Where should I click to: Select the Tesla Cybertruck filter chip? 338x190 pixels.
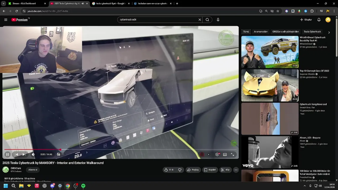312,32
